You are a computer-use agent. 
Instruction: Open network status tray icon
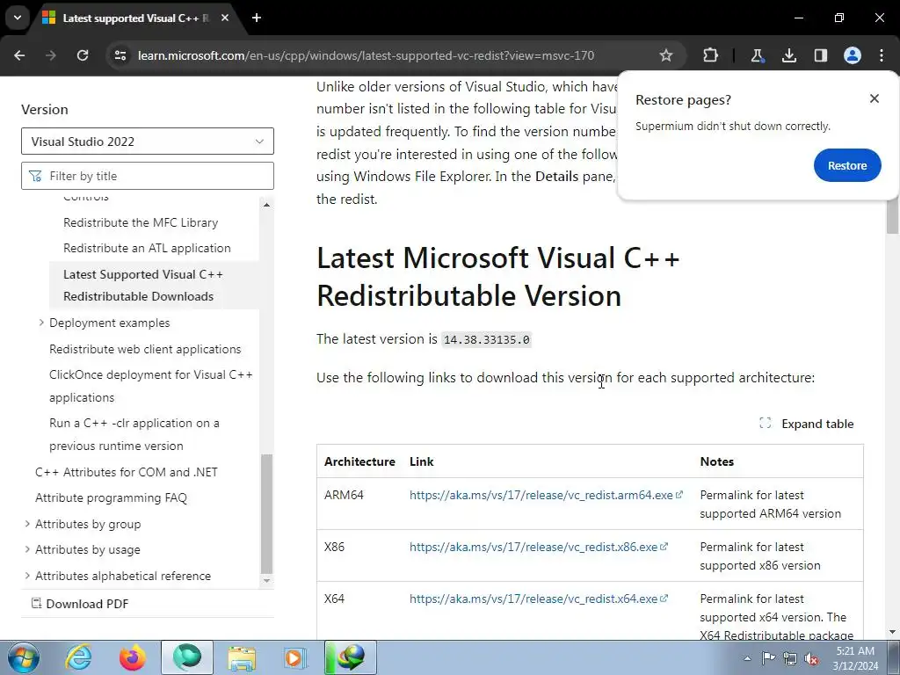tap(790, 658)
